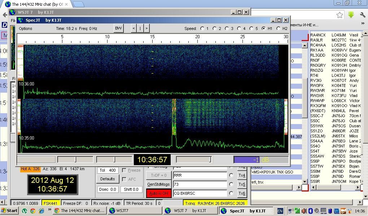Select Speed 3 radio button
This screenshot has height=216, width=368.
[x=227, y=28]
